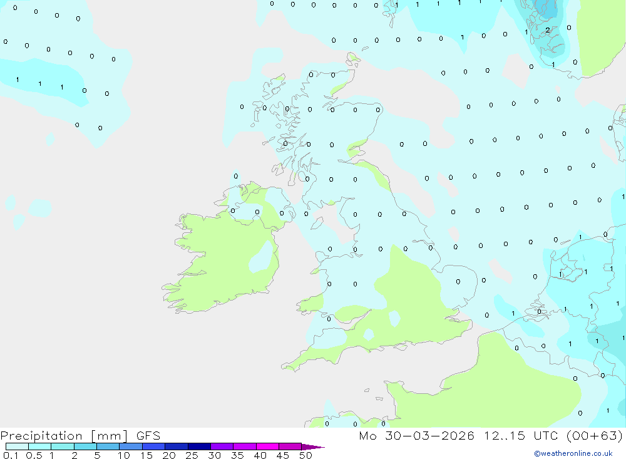This screenshot has width=626, height=459.
Task: Click the 25–30 mm dark blue swatch
Action: pyautogui.click(x=199, y=446)
